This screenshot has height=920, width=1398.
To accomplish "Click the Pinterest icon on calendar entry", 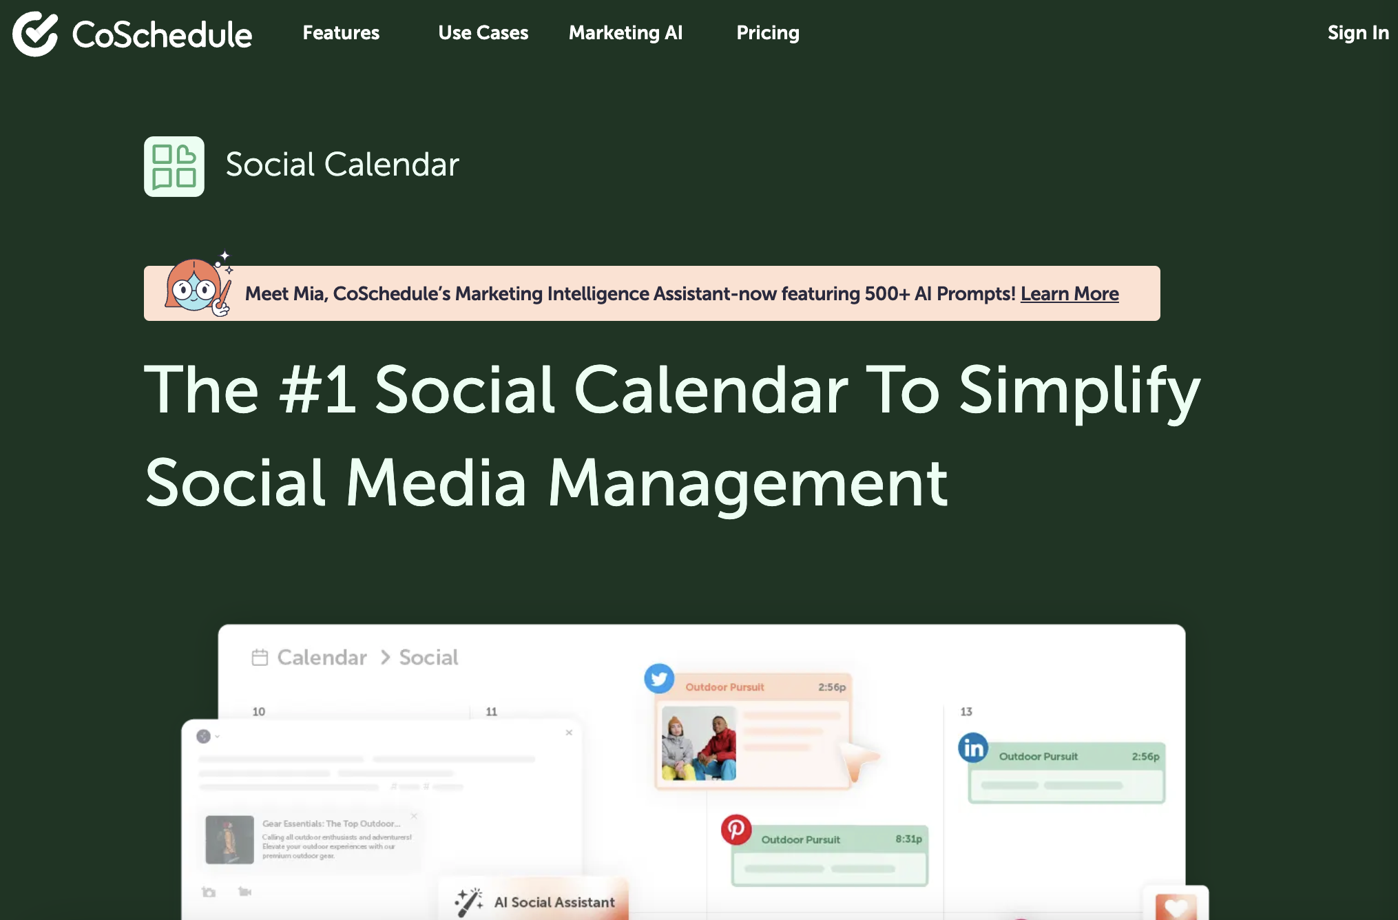I will pos(735,830).
